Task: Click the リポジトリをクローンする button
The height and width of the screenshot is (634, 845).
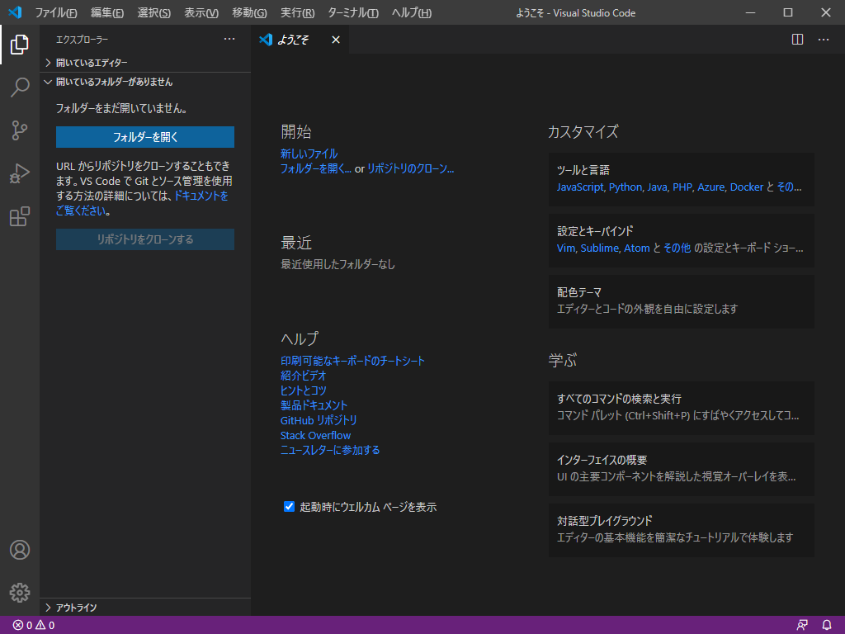Action: tap(145, 239)
